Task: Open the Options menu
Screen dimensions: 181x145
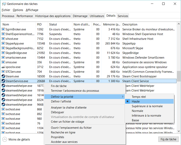Action: (x=18, y=10)
